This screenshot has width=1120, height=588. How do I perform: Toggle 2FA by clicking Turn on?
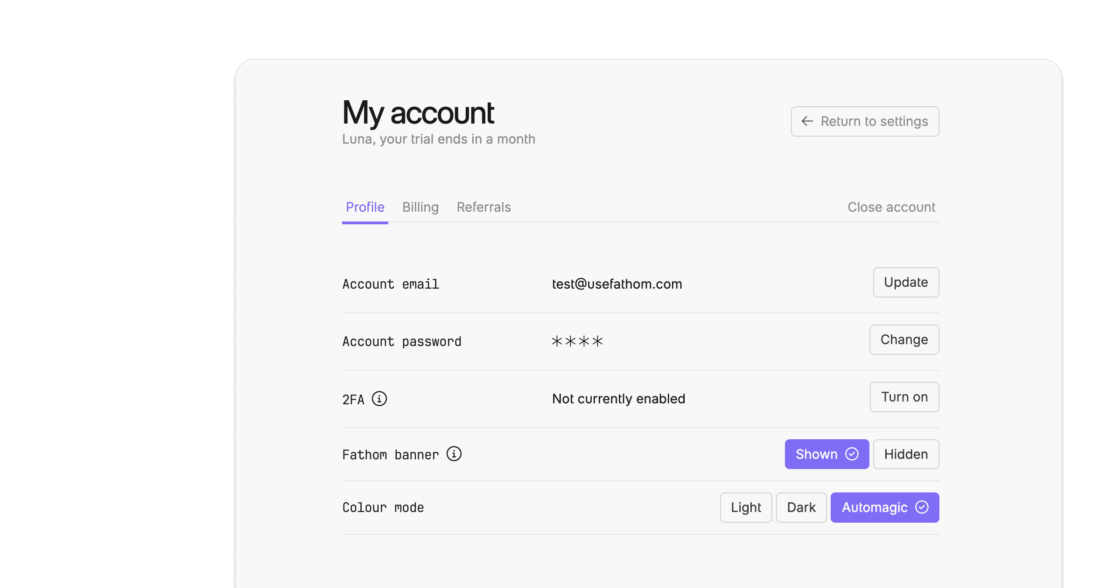click(x=904, y=397)
